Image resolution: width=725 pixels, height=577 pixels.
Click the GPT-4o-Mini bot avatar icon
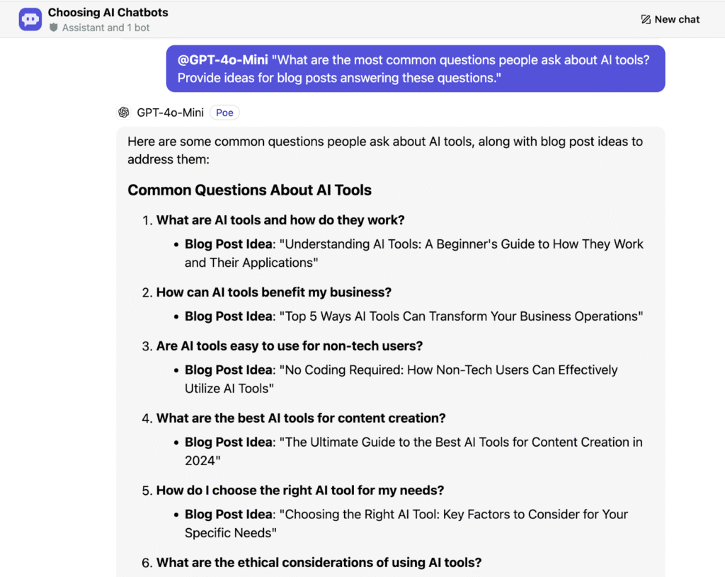[124, 113]
